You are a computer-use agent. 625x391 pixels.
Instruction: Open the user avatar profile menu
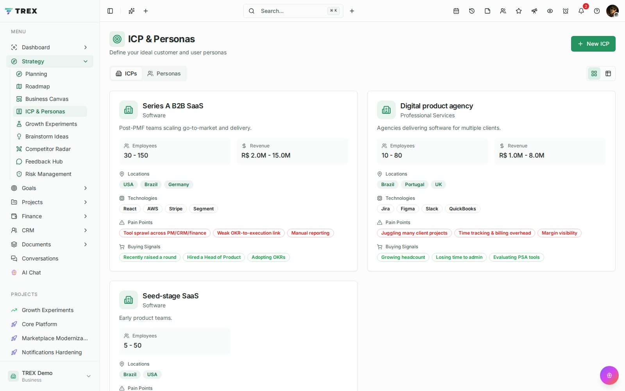click(612, 11)
